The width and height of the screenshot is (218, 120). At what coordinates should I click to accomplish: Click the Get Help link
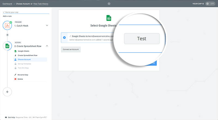point(11,117)
